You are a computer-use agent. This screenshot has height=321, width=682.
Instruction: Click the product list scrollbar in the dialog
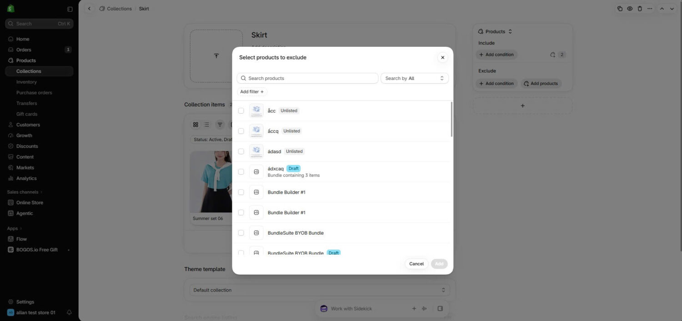click(x=451, y=119)
